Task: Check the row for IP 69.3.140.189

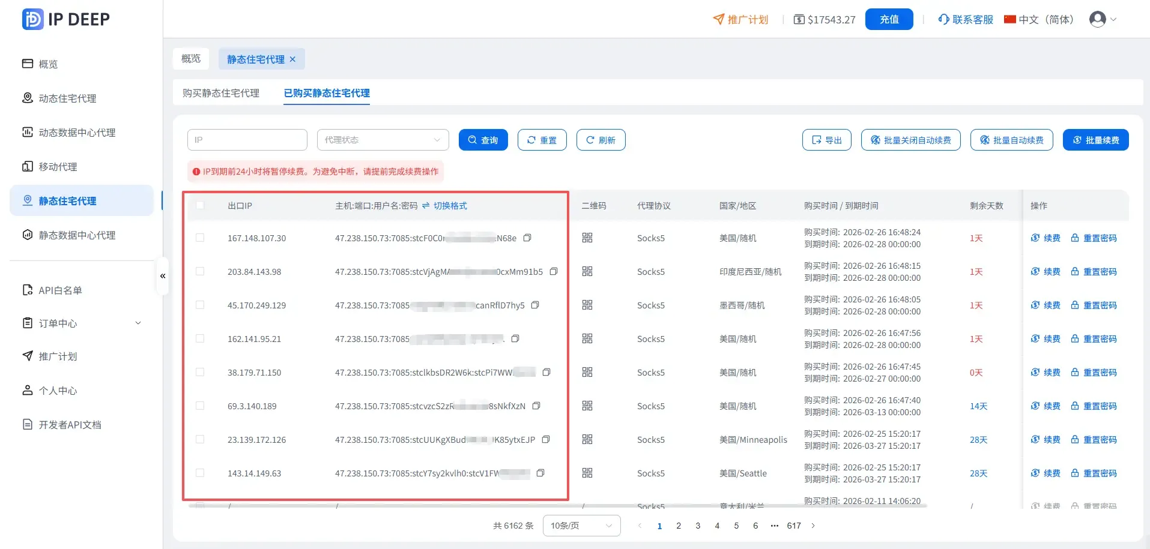Action: [x=200, y=405]
